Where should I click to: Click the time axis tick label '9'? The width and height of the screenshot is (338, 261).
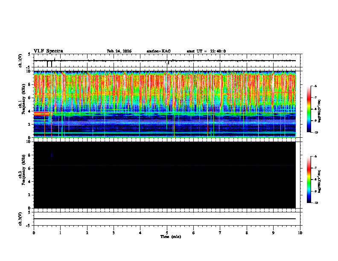point(273,233)
